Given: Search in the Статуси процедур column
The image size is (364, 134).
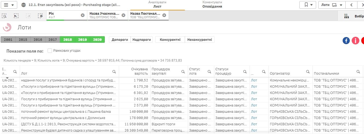Looking at the screenshot, I should click(245, 72).
